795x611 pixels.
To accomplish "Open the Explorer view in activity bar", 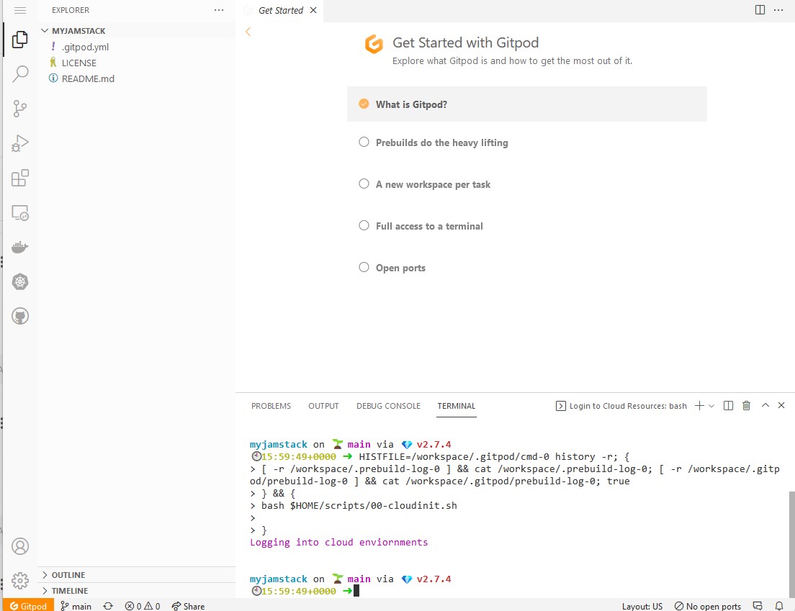I will [19, 40].
